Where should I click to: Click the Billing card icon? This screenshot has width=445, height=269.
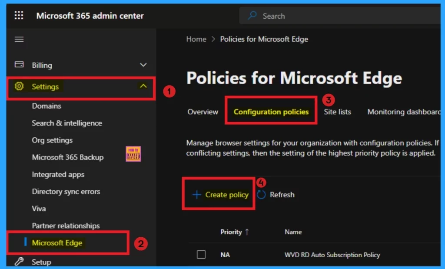click(x=19, y=65)
